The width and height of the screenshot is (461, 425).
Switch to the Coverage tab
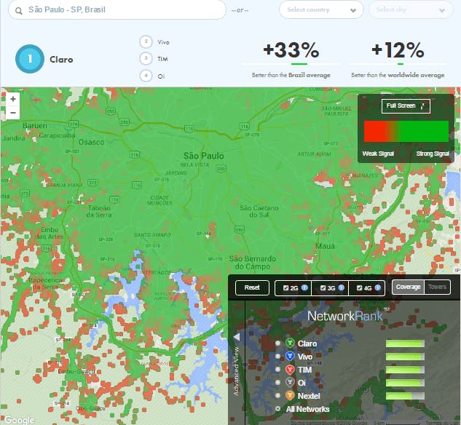coord(408,287)
